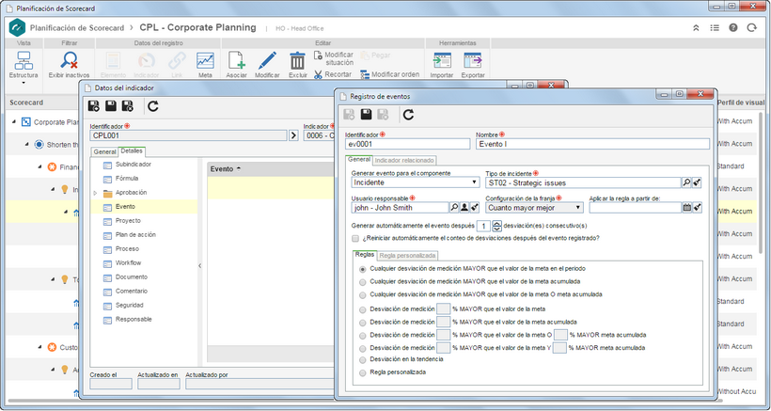Click the Modificar pencil icon
This screenshot has height=411, width=771.
[x=267, y=60]
